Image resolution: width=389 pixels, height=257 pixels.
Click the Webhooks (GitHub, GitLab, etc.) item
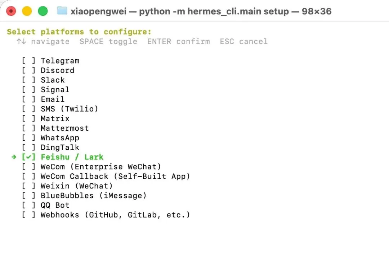[115, 215]
